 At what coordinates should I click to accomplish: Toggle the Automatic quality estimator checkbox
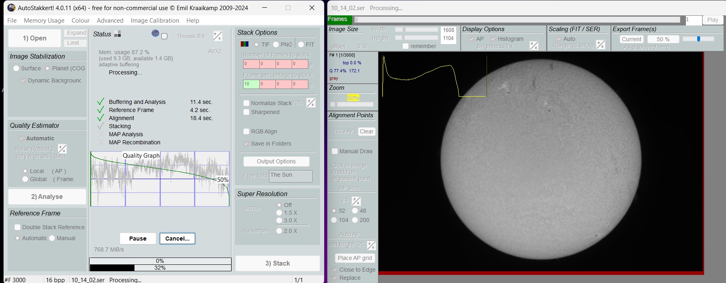(21, 138)
